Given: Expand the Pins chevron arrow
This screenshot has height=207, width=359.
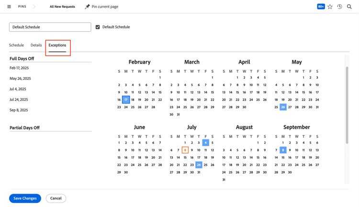Looking at the screenshot, I should point(34,7).
